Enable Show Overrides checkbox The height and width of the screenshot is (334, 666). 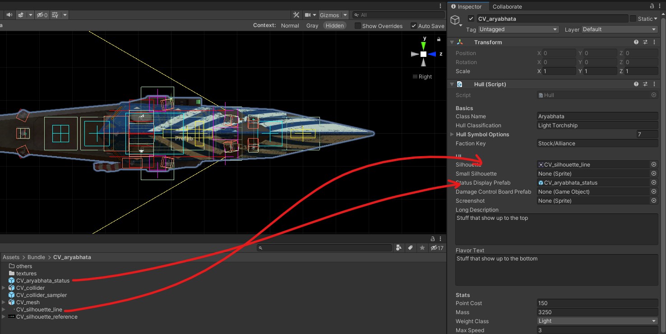click(x=358, y=26)
